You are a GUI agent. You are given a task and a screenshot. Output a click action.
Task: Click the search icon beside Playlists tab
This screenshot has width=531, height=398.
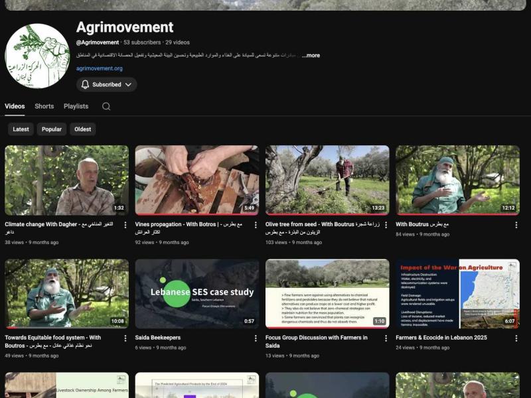click(106, 106)
